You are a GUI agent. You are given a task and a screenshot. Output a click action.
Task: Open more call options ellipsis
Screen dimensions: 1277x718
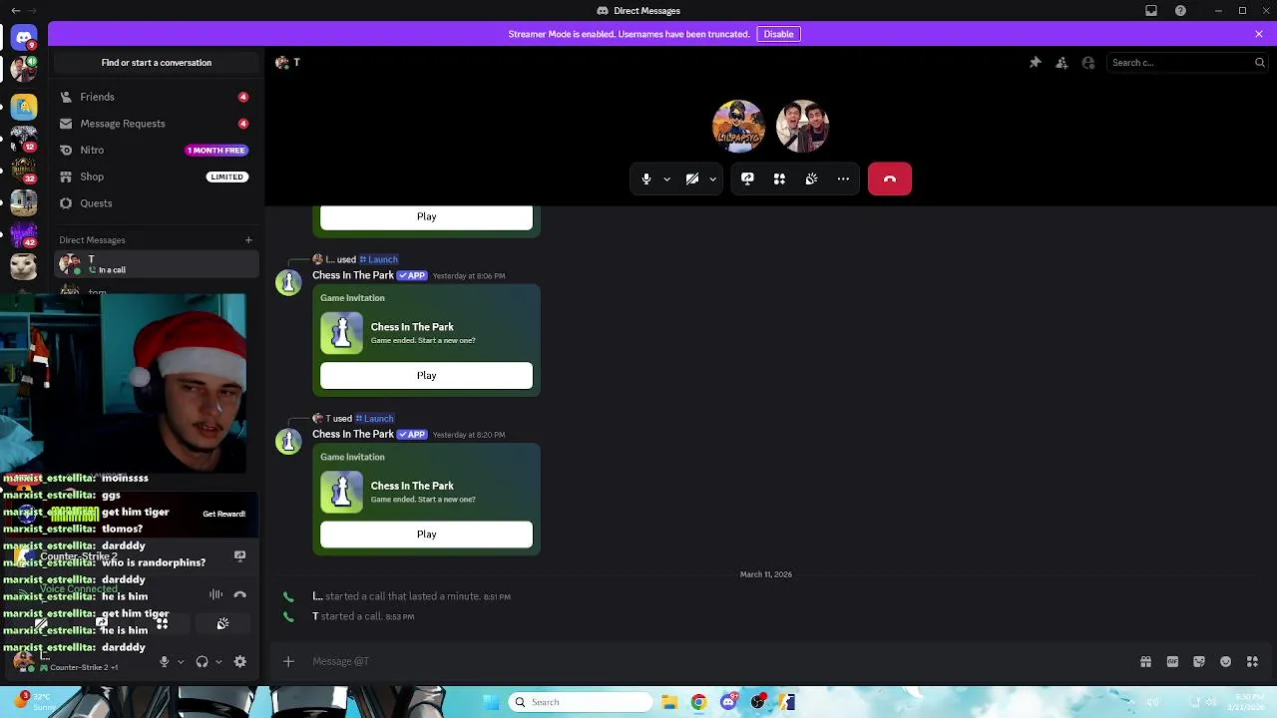pos(843,179)
